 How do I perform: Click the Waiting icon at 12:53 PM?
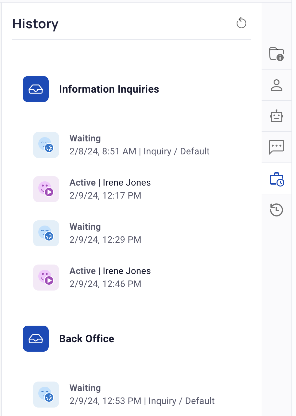click(x=46, y=395)
